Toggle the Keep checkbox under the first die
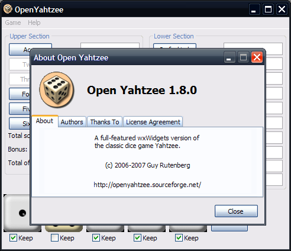 coord(13,238)
